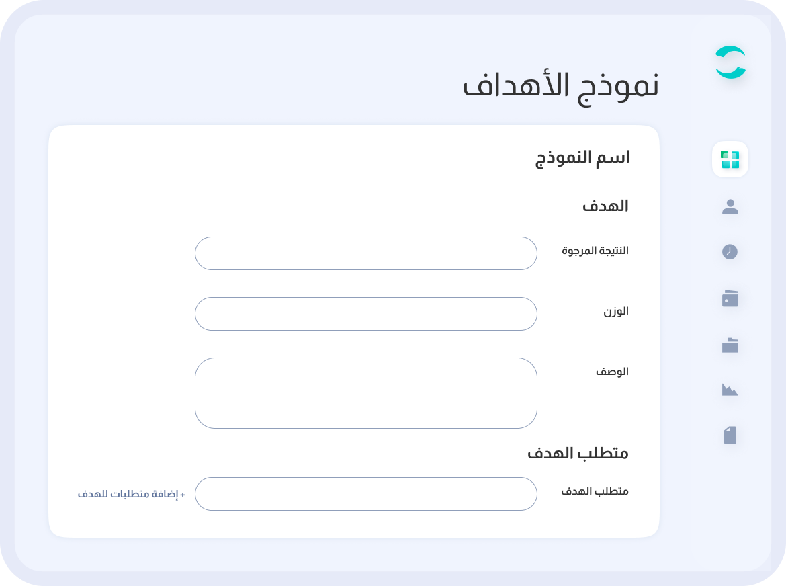Click the الهدف section heading
The image size is (786, 586).
tap(605, 206)
